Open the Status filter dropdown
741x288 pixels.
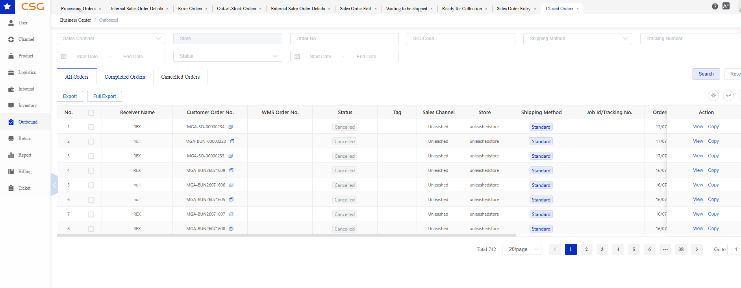point(228,56)
